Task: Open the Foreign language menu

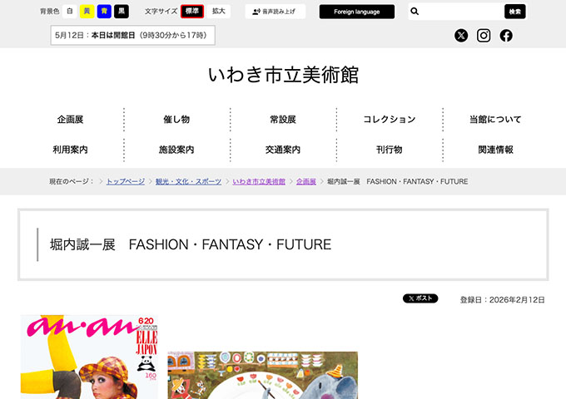Action: 356,12
